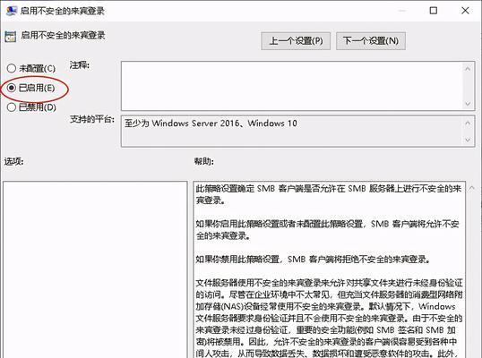Click the policy setting icon beside heading
This screenshot has height=358, width=482.
[11, 37]
